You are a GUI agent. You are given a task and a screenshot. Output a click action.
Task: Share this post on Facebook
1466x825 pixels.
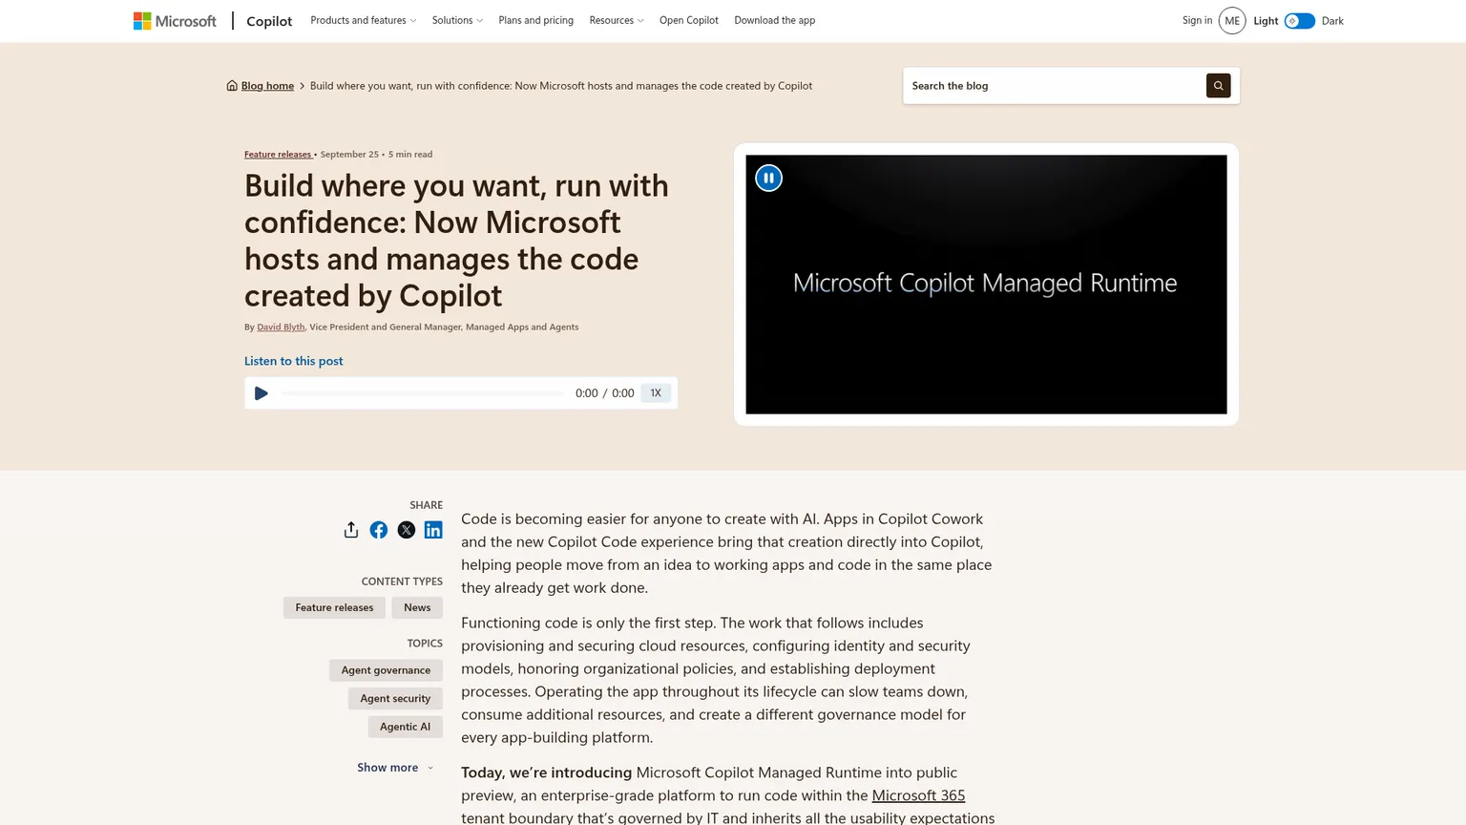tap(379, 530)
